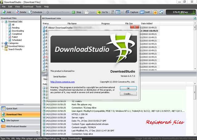Click the Credits... button
Image resolution: width=197 pixels, height=140 pixels.
pyautogui.click(x=128, y=94)
